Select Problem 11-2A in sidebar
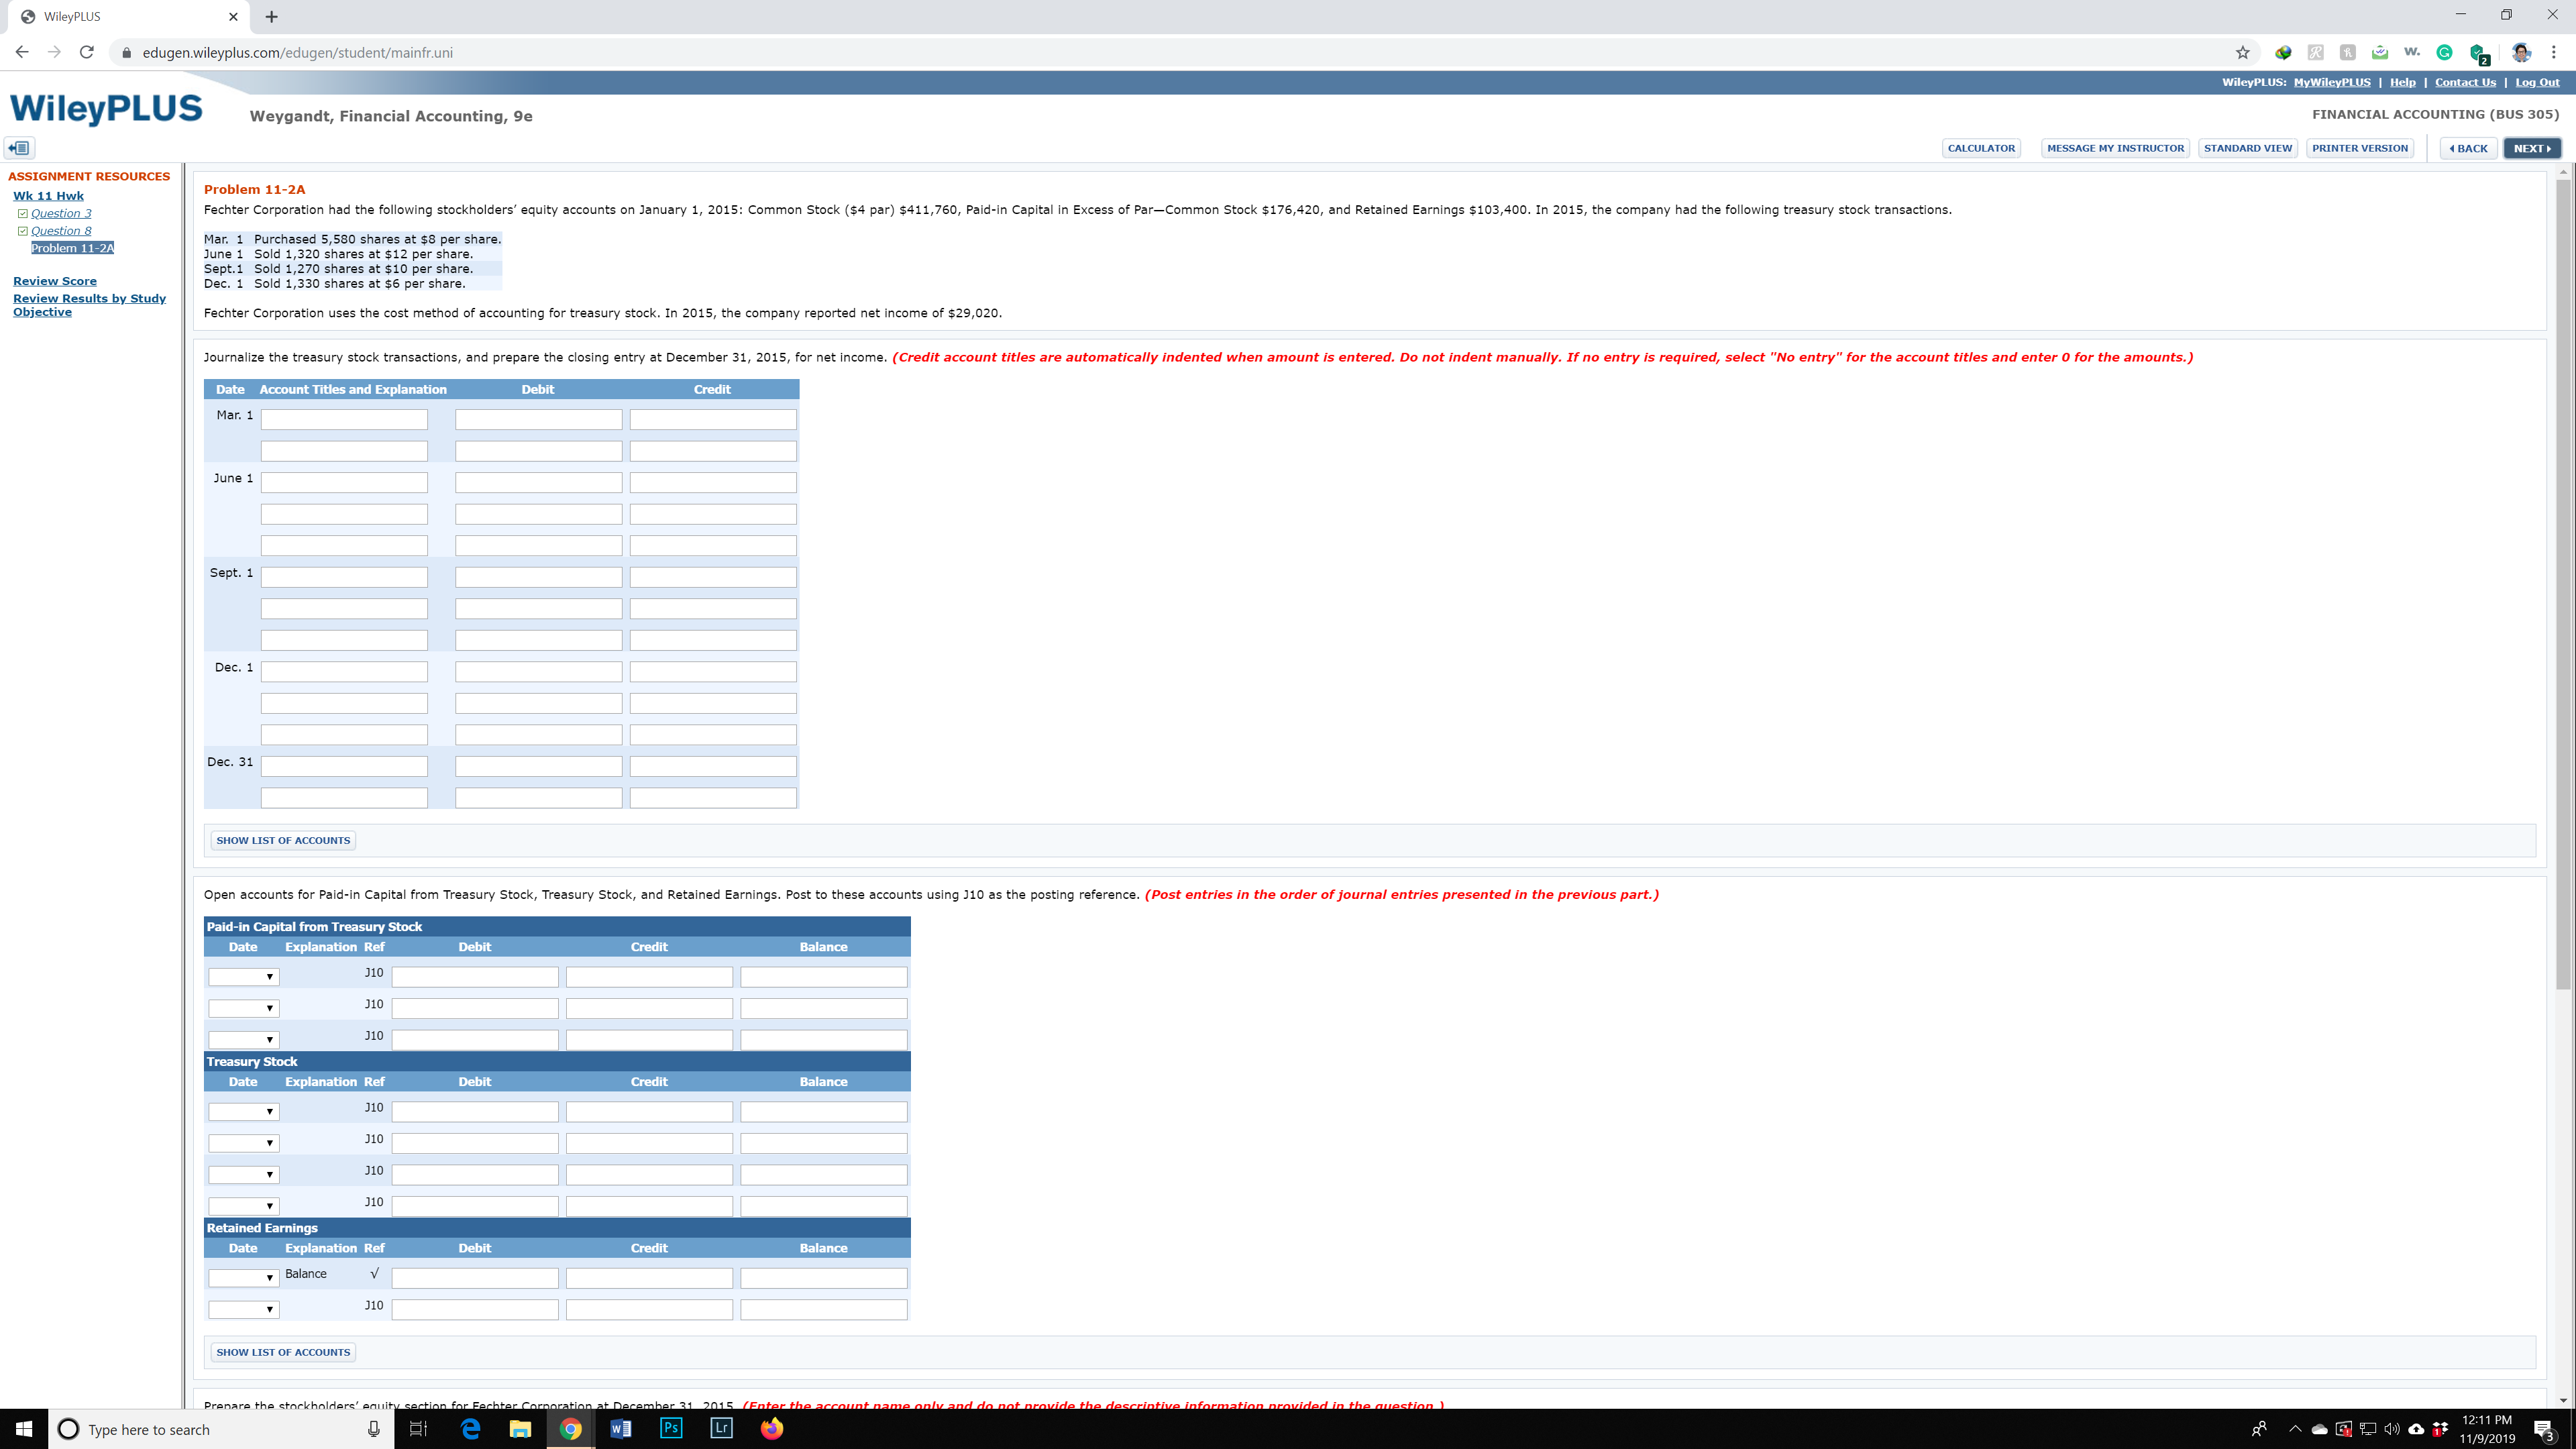 click(72, 248)
